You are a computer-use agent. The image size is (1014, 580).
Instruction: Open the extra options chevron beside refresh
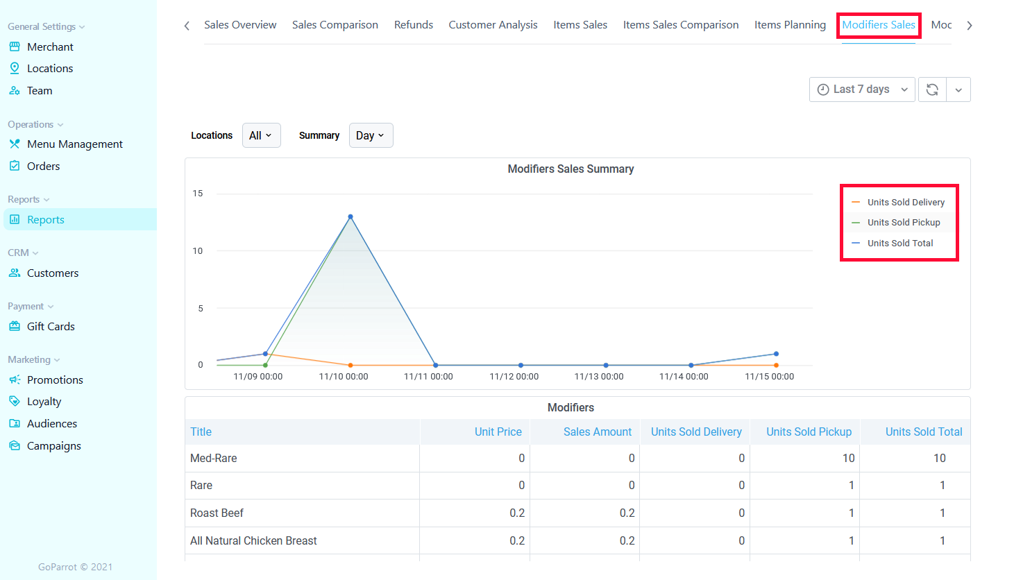(958, 89)
